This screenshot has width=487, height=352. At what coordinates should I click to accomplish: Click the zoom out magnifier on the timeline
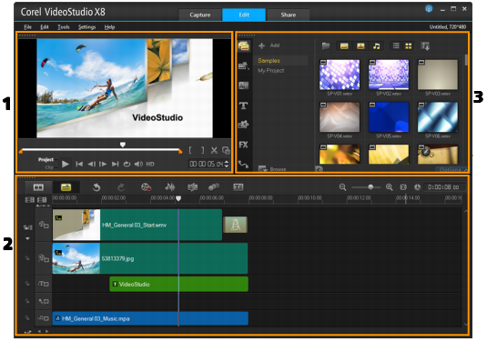342,187
